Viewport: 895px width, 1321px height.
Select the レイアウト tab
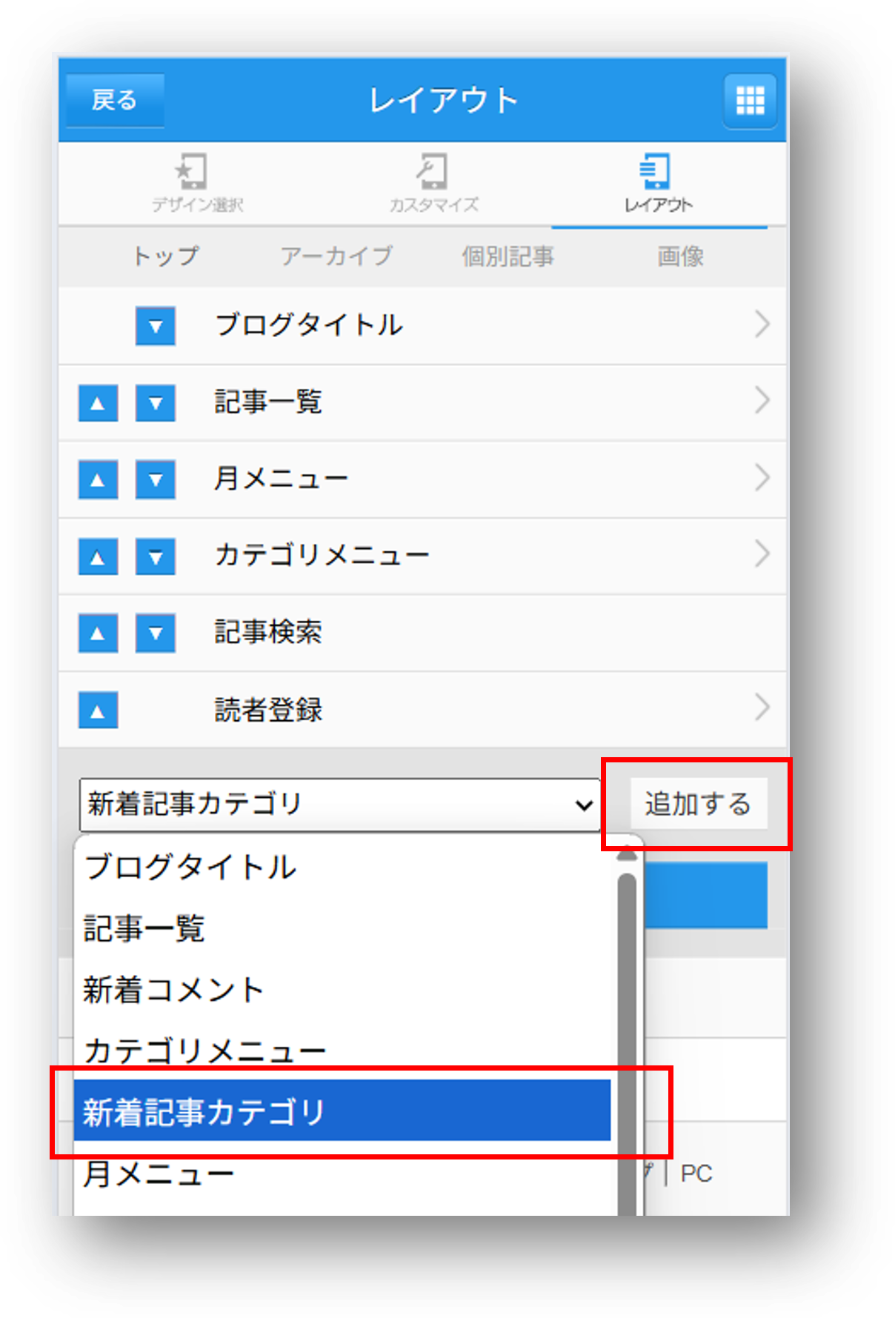coord(658,183)
